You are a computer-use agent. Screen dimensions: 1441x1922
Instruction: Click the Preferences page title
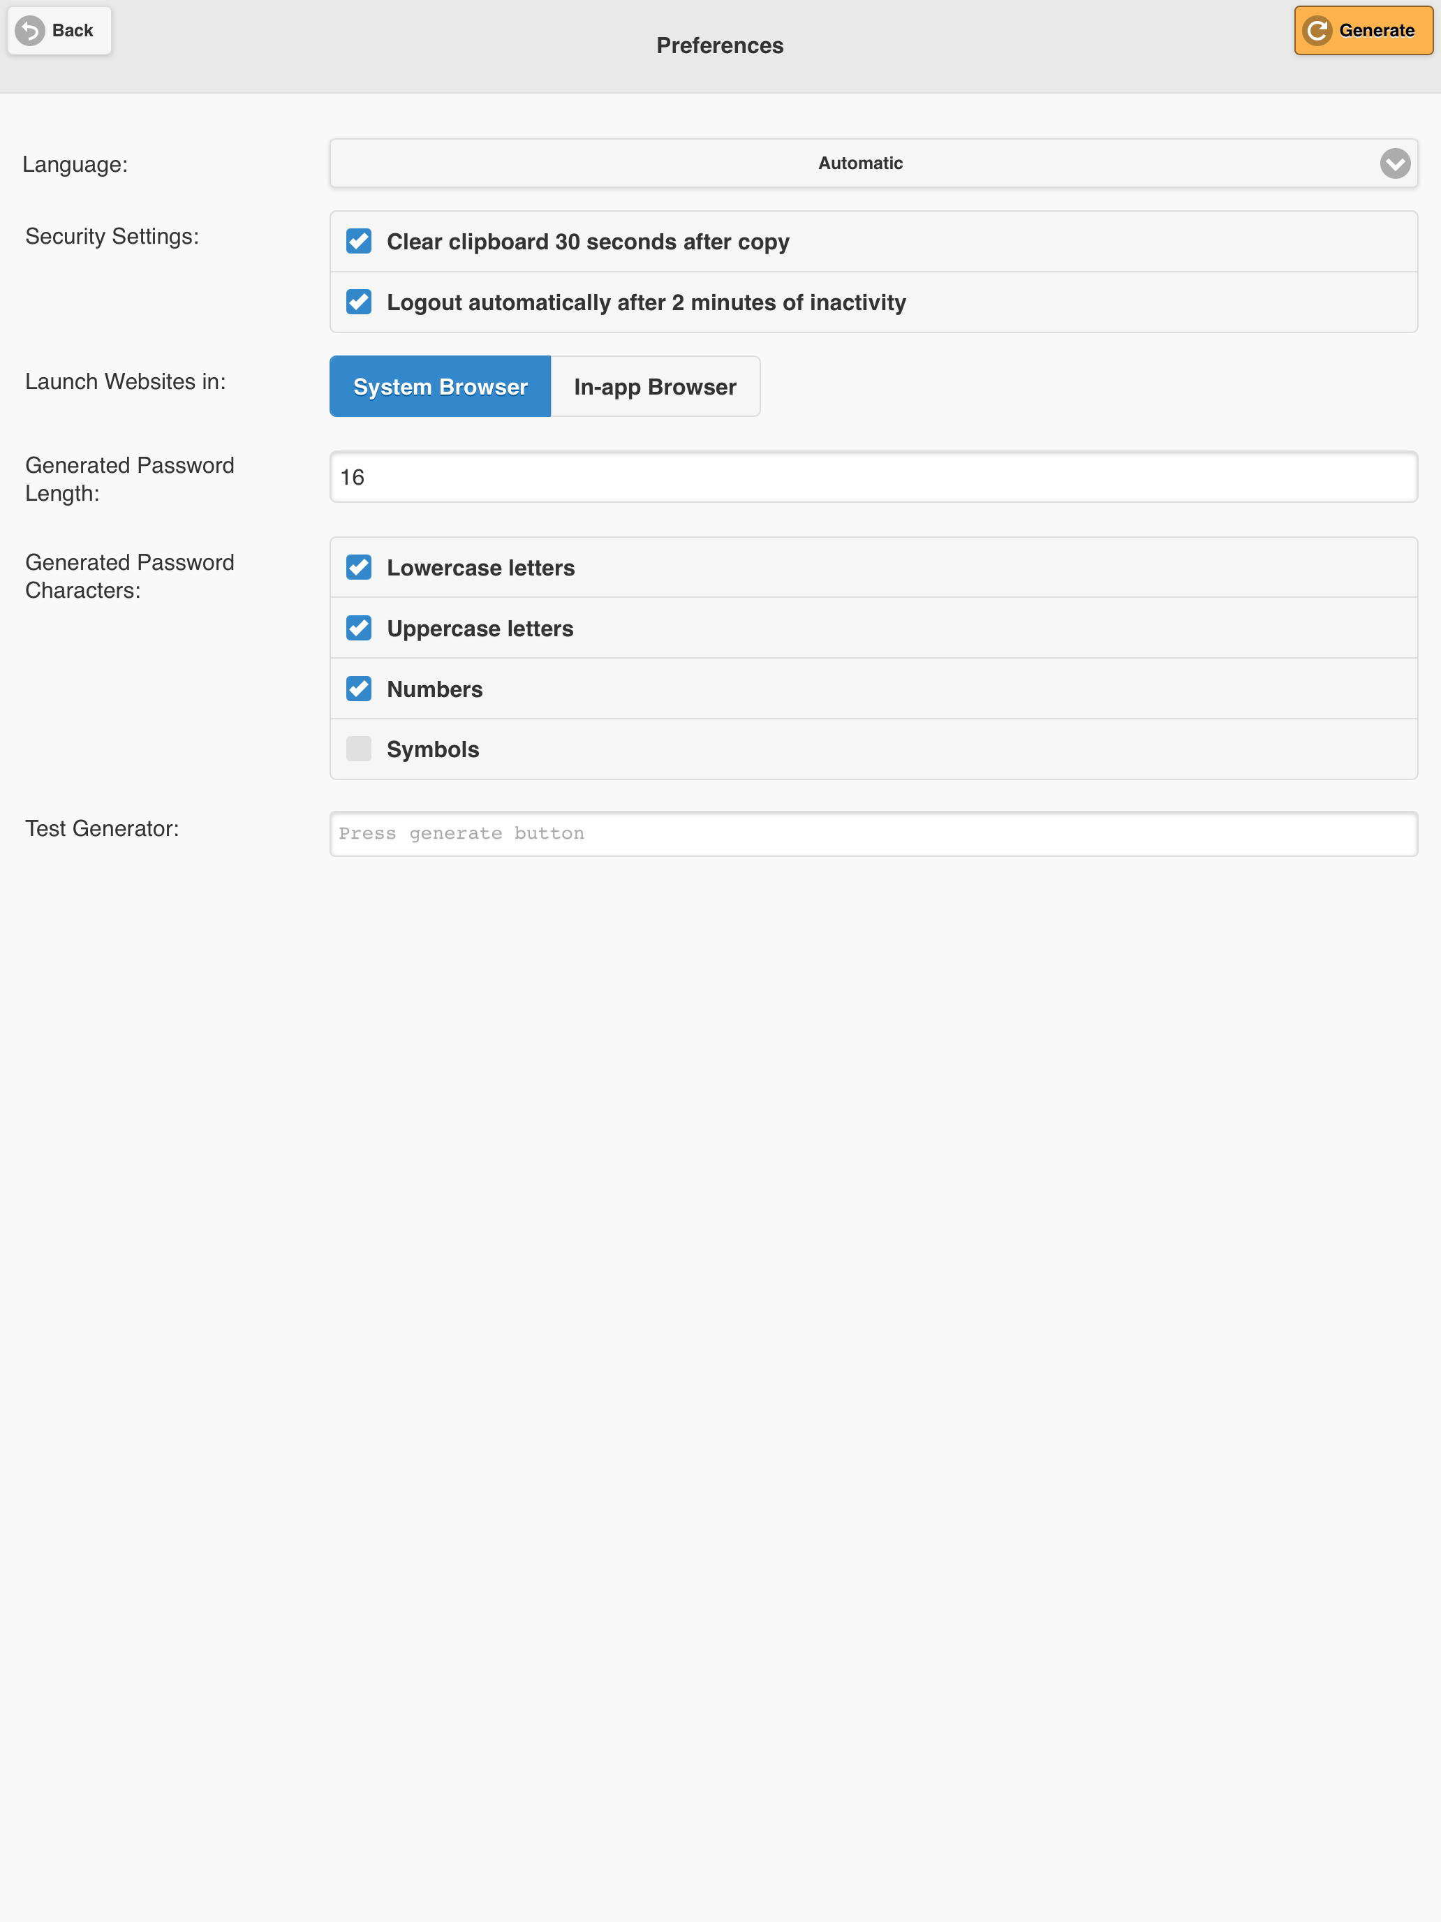(720, 46)
